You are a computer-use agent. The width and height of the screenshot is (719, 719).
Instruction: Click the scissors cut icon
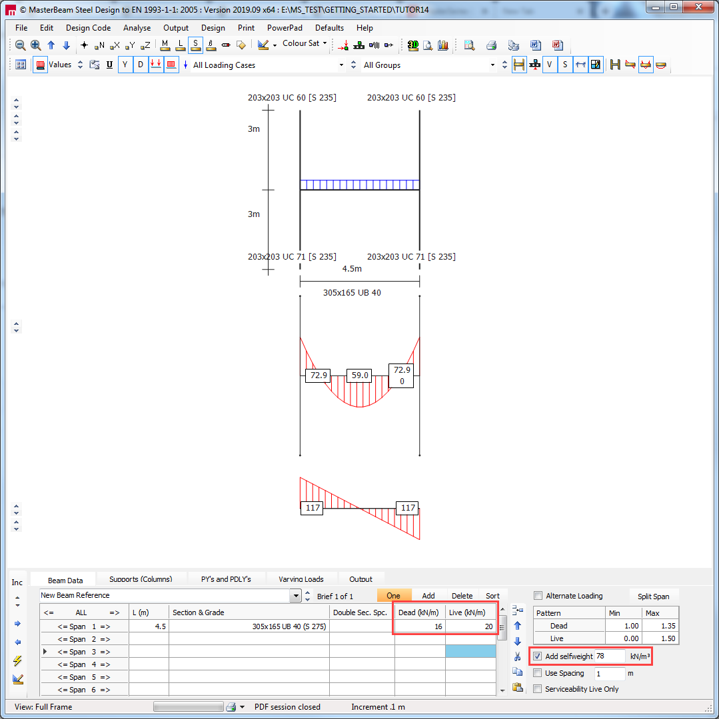(518, 656)
